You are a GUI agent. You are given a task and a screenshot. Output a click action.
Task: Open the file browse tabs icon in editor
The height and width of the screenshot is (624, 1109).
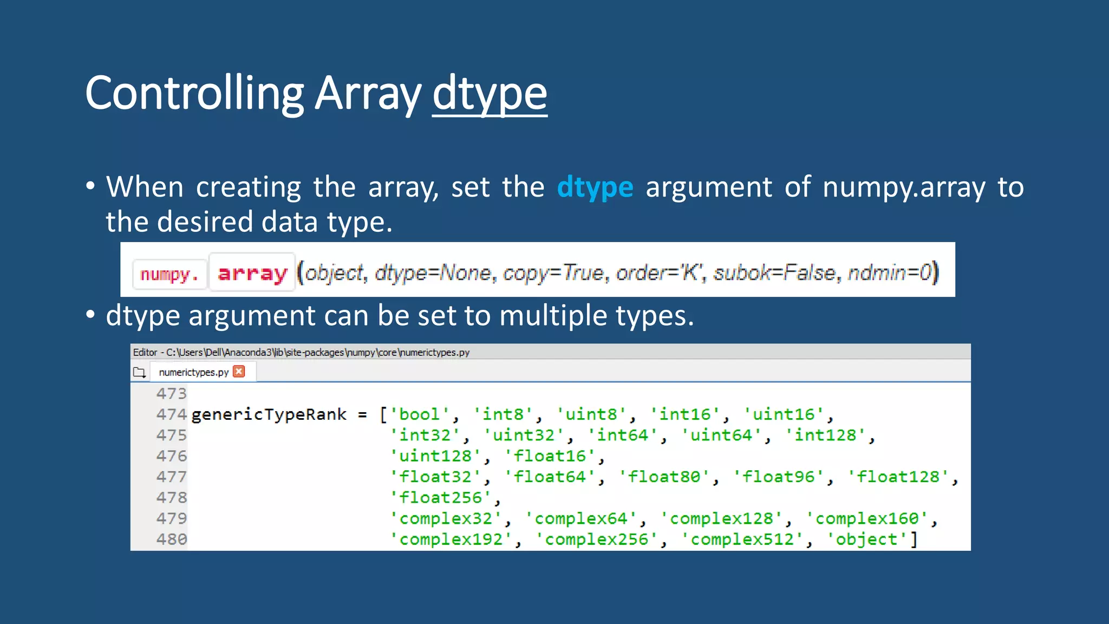click(x=140, y=372)
